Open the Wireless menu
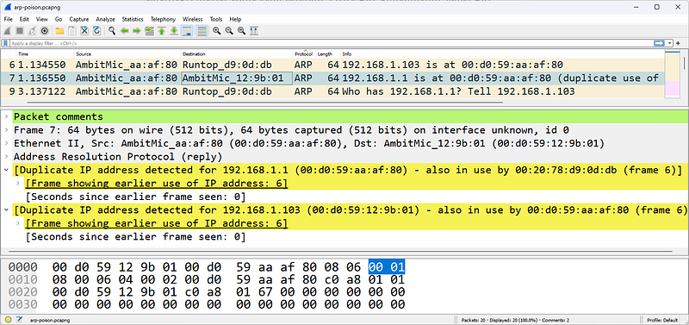Viewport: 689px width, 325px height. coord(192,19)
